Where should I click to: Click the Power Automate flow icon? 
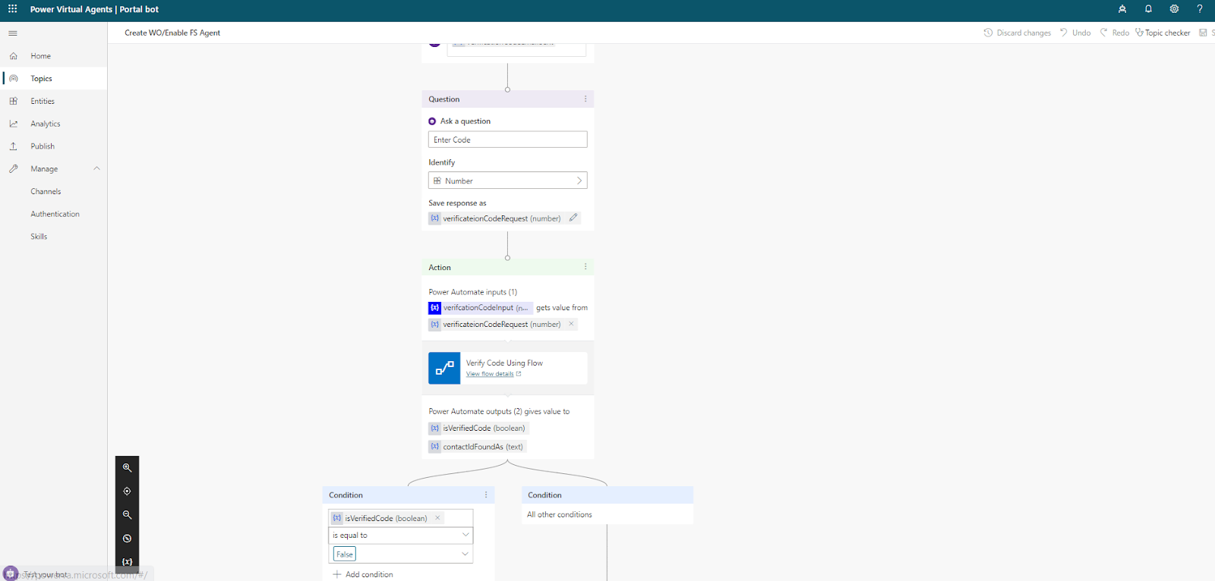(444, 369)
